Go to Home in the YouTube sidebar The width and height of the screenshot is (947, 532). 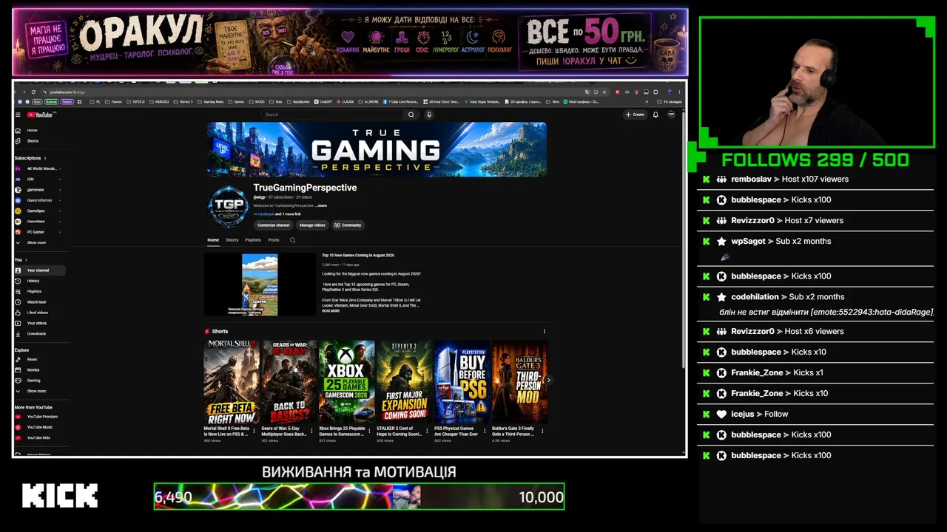click(38, 130)
